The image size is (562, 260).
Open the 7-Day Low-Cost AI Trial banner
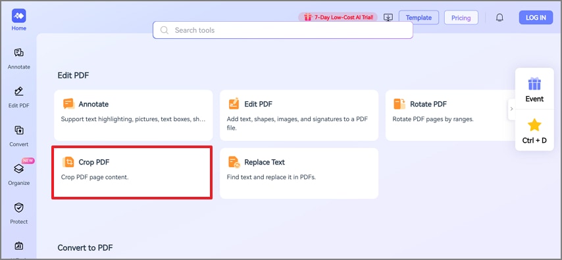tap(338, 17)
